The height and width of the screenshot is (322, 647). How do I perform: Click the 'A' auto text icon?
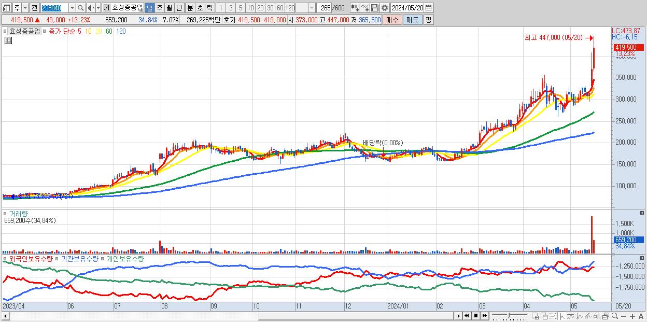point(641,316)
